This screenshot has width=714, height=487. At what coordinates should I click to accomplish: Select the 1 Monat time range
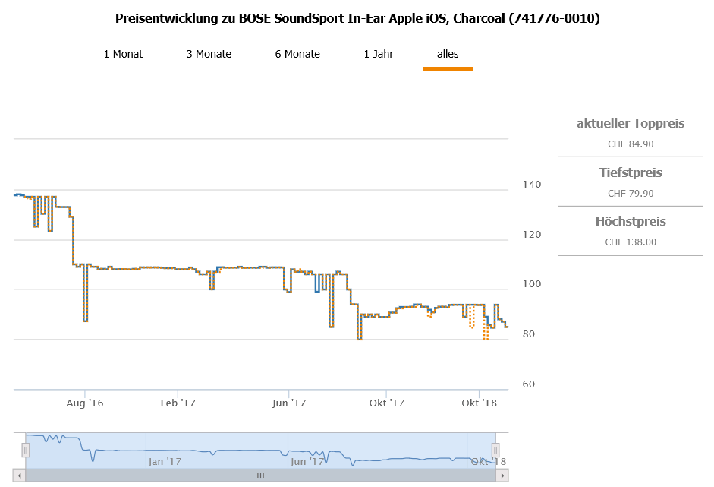coord(123,54)
